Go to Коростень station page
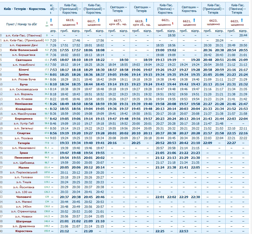Screen dimensions: 253x234 point(23,231)
